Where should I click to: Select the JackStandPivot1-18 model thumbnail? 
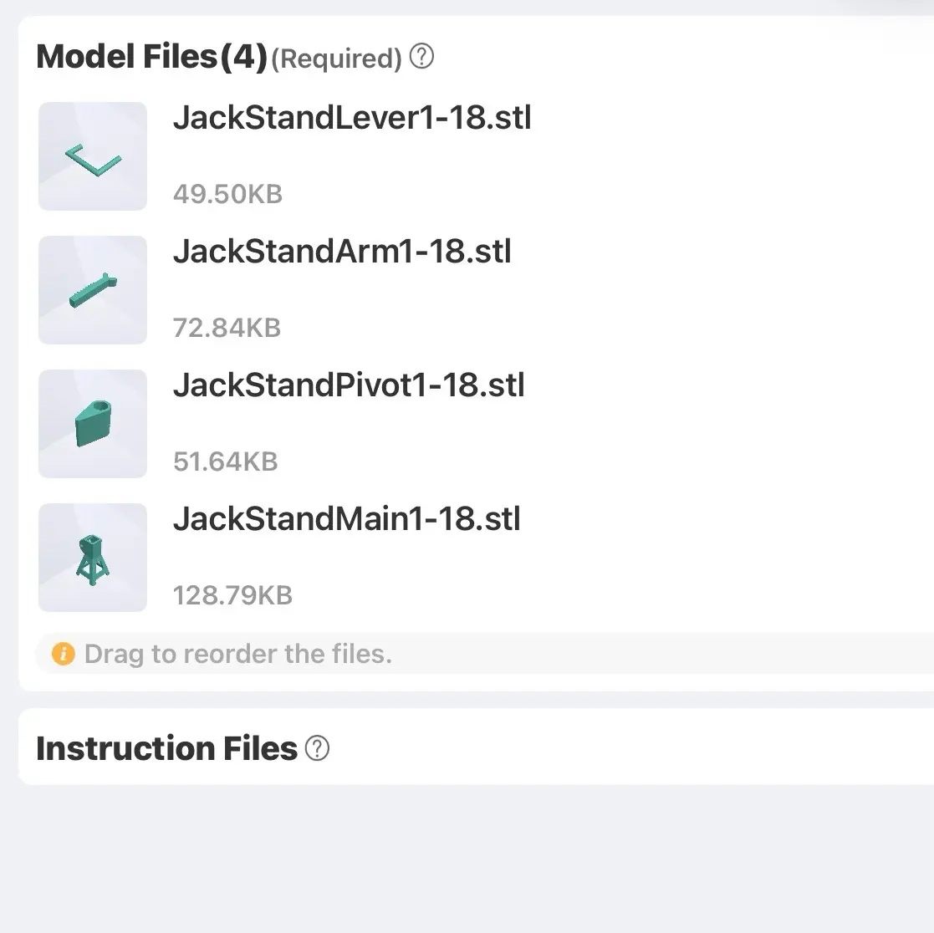click(x=92, y=423)
